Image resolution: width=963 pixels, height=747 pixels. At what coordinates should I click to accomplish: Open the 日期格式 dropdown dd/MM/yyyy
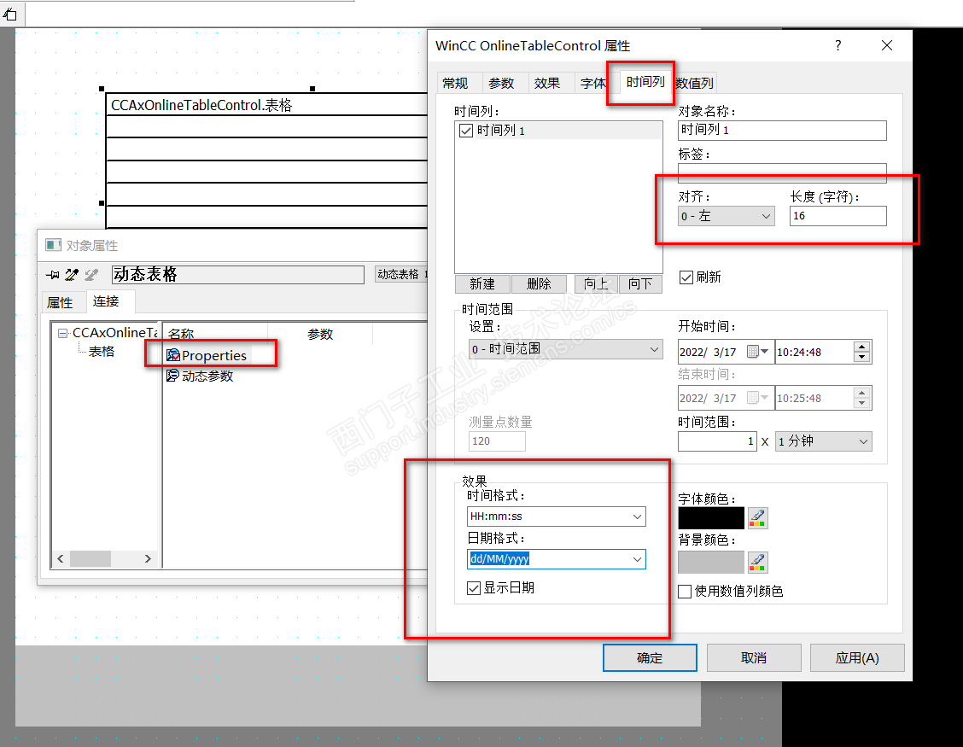[x=556, y=559]
